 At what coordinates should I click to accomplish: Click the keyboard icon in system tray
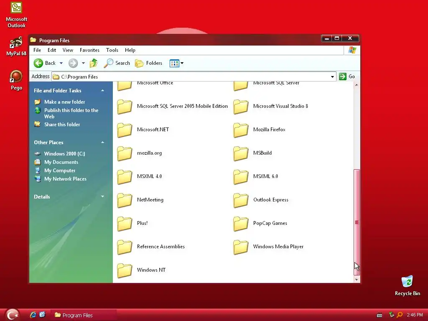click(x=380, y=315)
